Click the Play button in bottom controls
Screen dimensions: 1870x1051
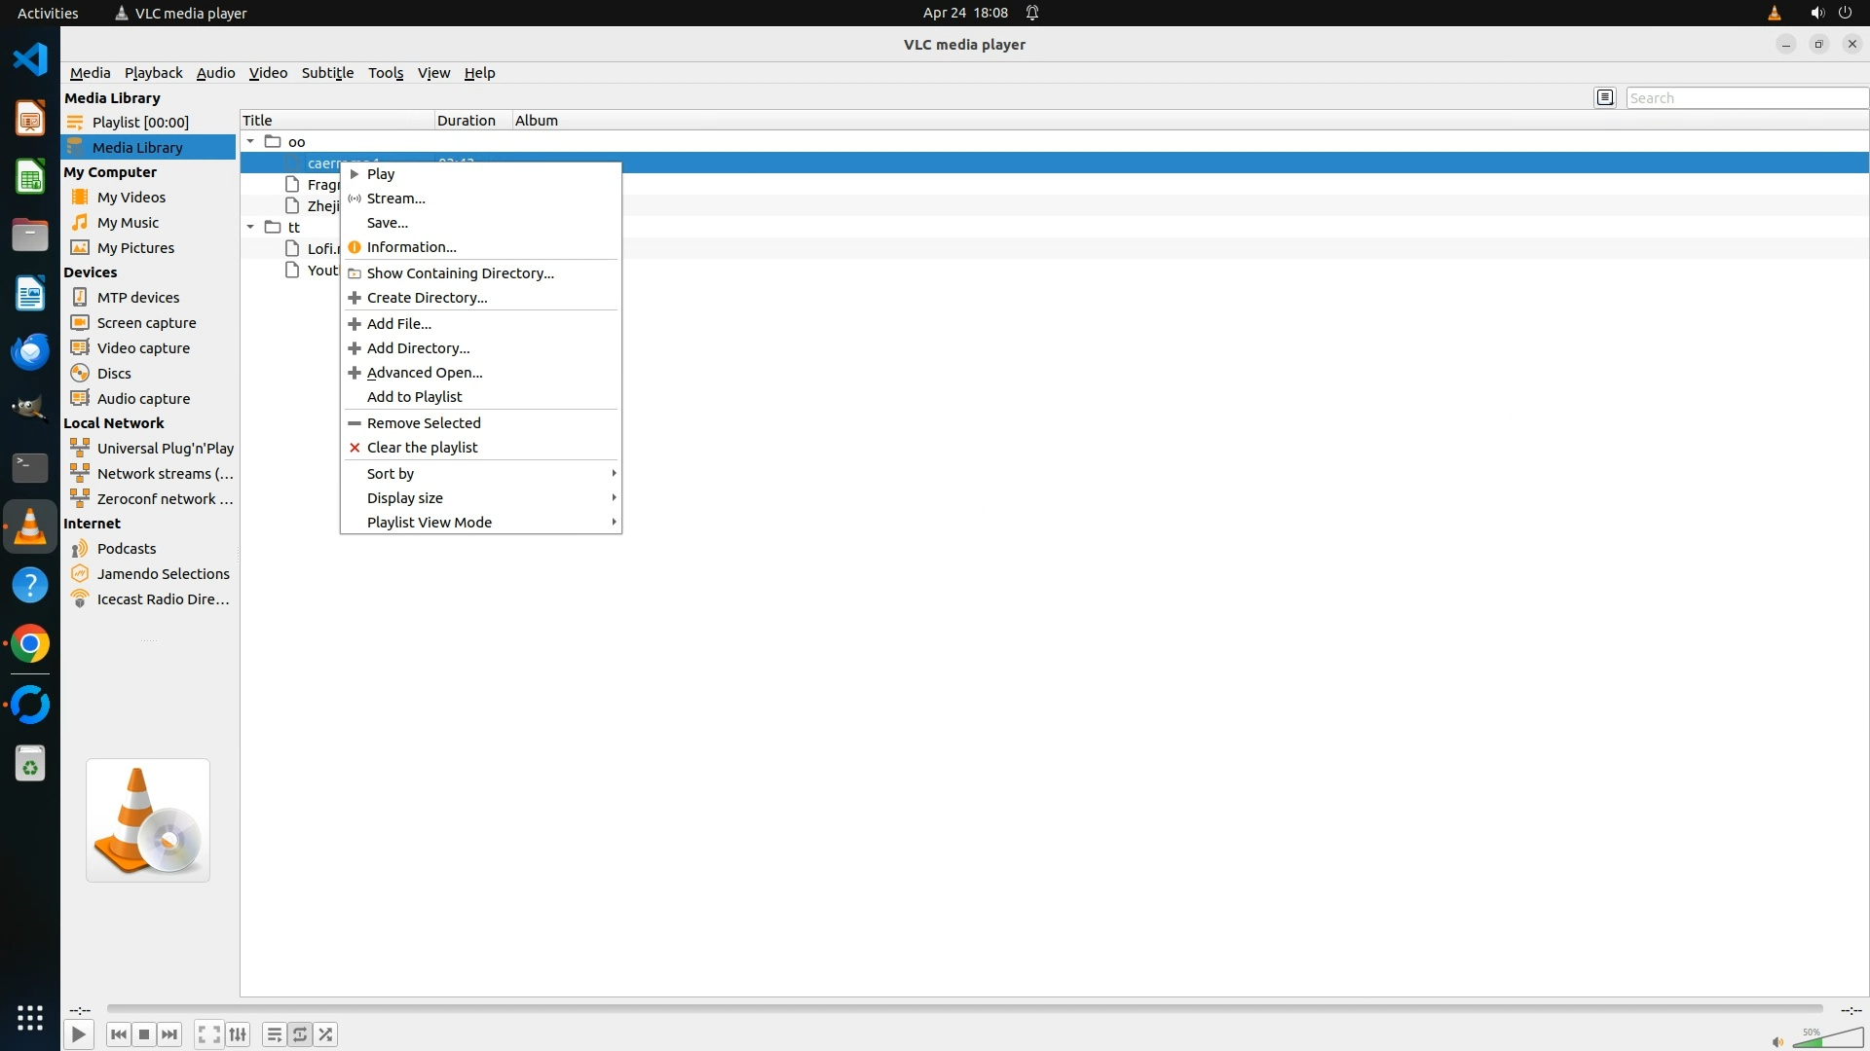pyautogui.click(x=79, y=1034)
